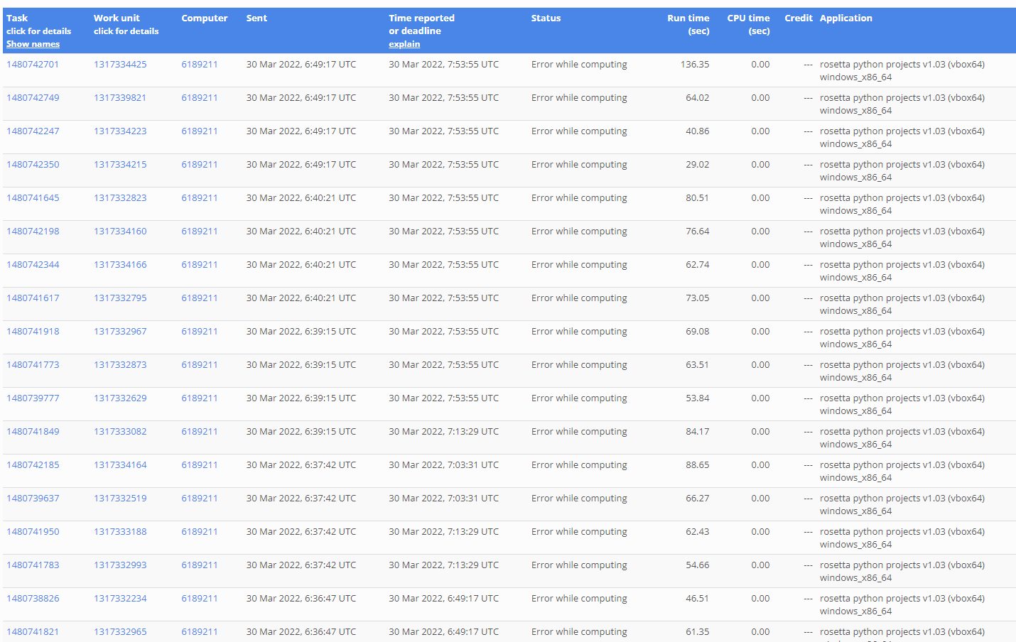Select sent time for task 1480741783
The width and height of the screenshot is (1016, 642).
pos(301,565)
